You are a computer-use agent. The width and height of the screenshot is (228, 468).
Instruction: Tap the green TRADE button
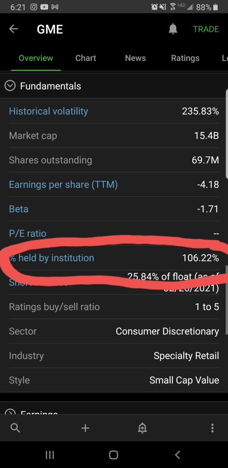[206, 29]
